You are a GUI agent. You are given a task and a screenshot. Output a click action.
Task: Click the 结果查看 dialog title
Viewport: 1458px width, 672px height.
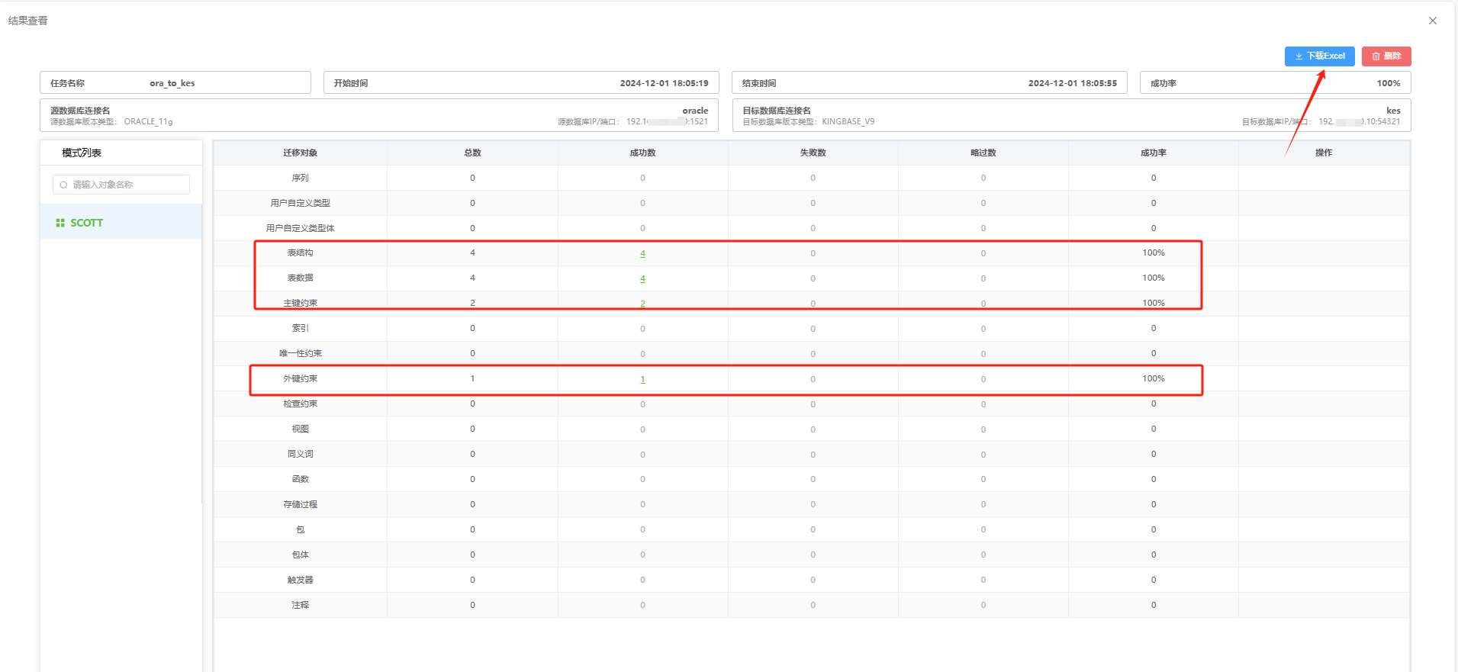[28, 21]
